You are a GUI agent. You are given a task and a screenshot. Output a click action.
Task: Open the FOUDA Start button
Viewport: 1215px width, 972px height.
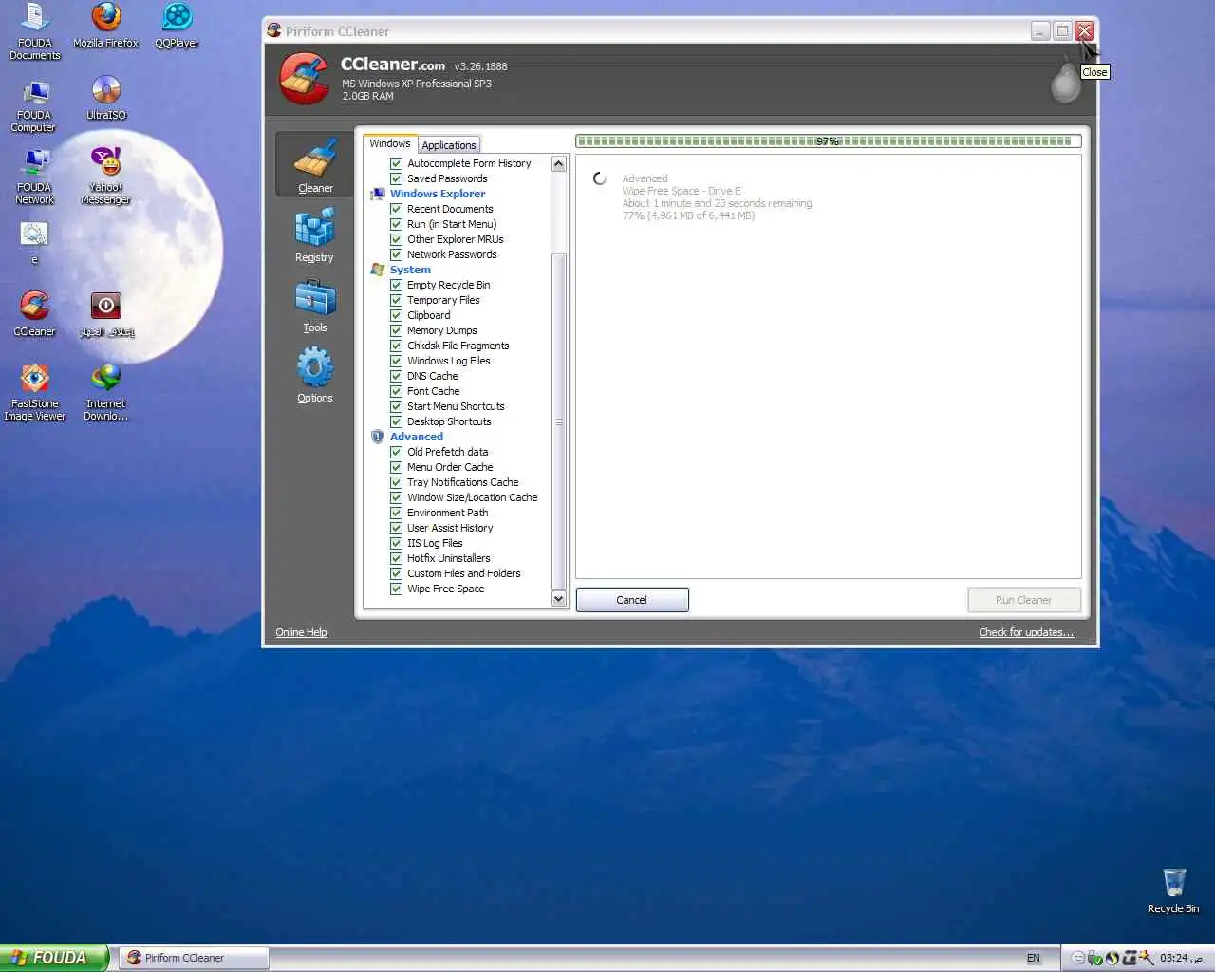54,958
